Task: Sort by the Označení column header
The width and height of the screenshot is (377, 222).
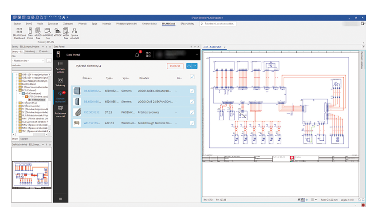Action: (x=144, y=78)
